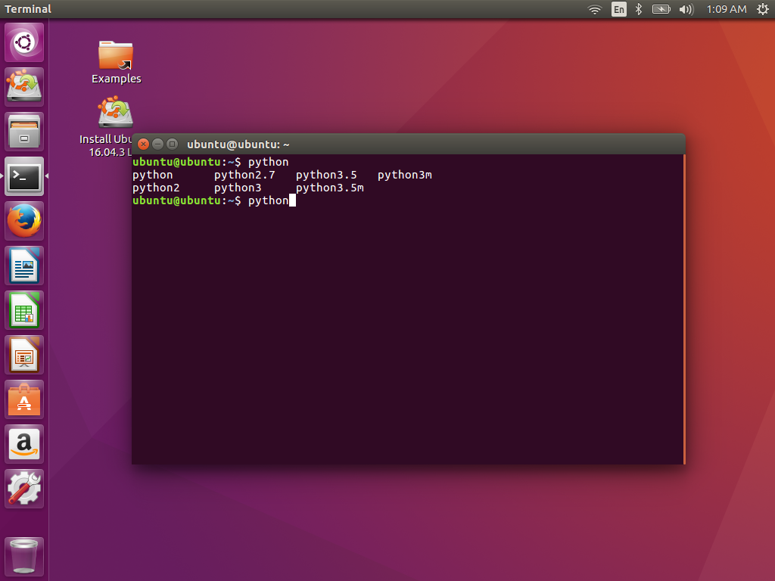Launch LibreOffice Writer

click(x=23, y=266)
